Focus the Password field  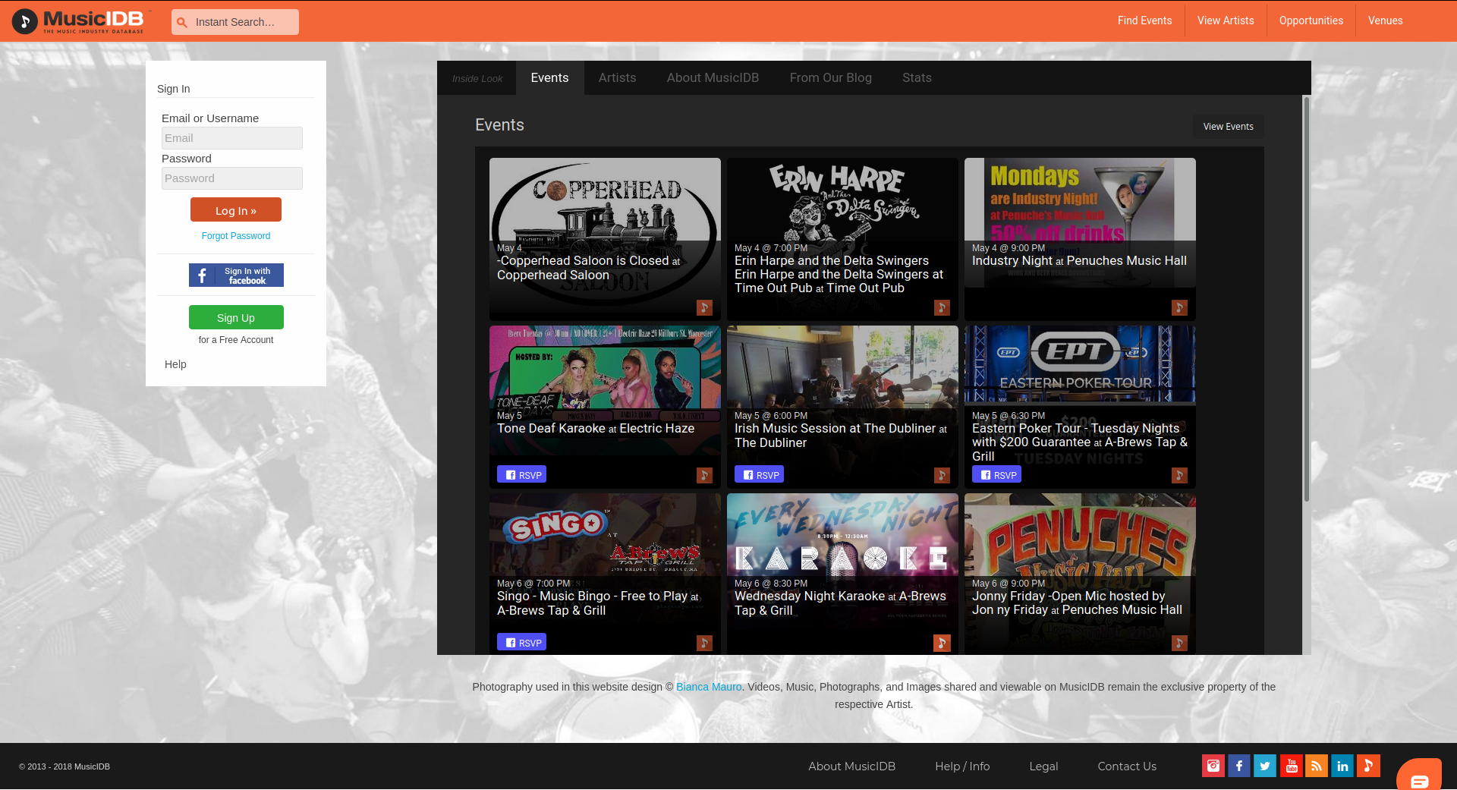232,178
